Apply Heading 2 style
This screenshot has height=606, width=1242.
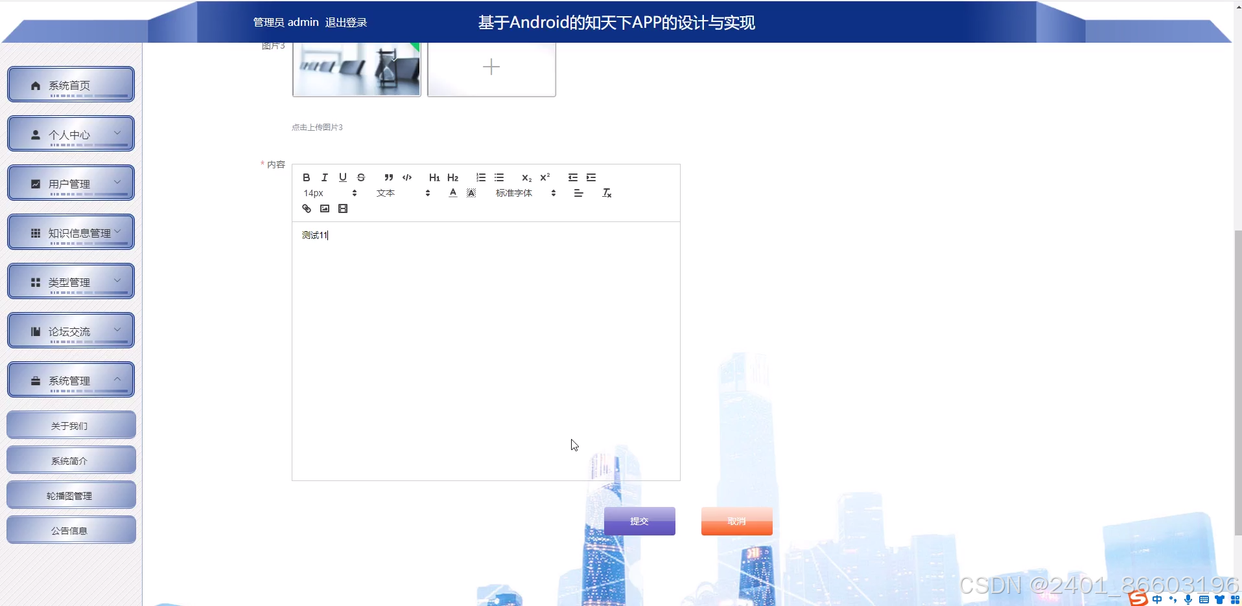click(x=453, y=177)
